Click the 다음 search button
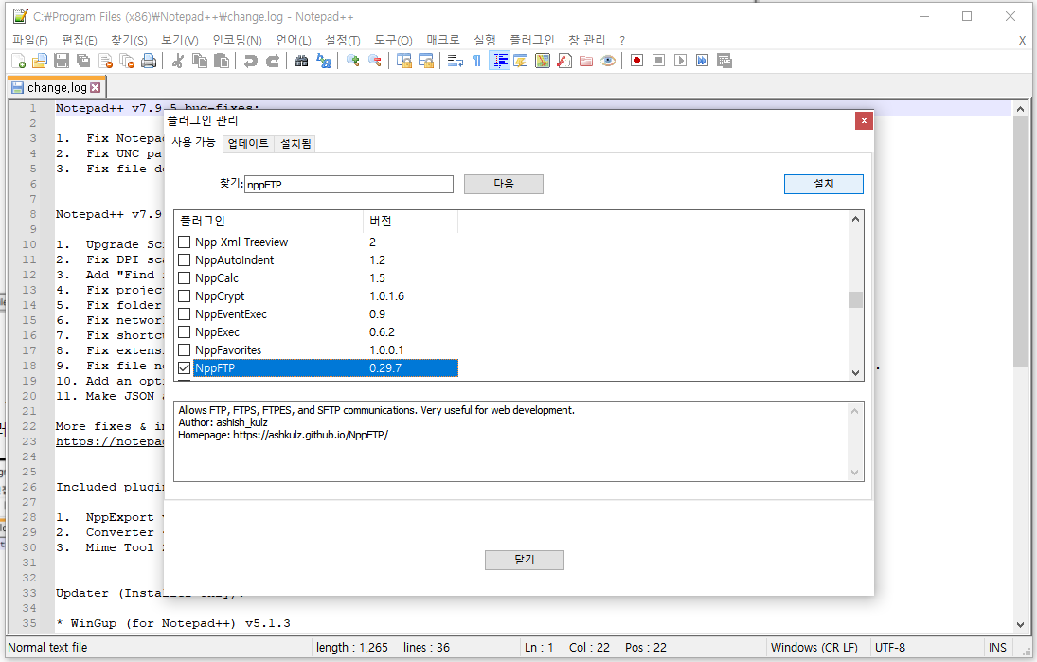This screenshot has height=662, width=1037. [x=503, y=184]
